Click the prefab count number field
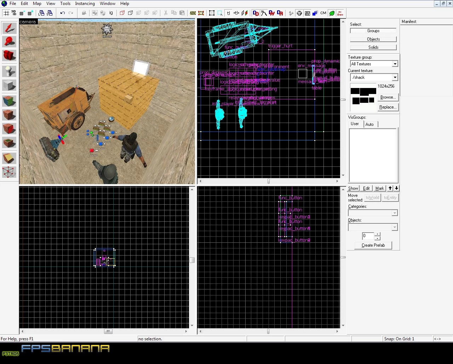Image resolution: width=453 pixels, height=364 pixels. (368, 236)
